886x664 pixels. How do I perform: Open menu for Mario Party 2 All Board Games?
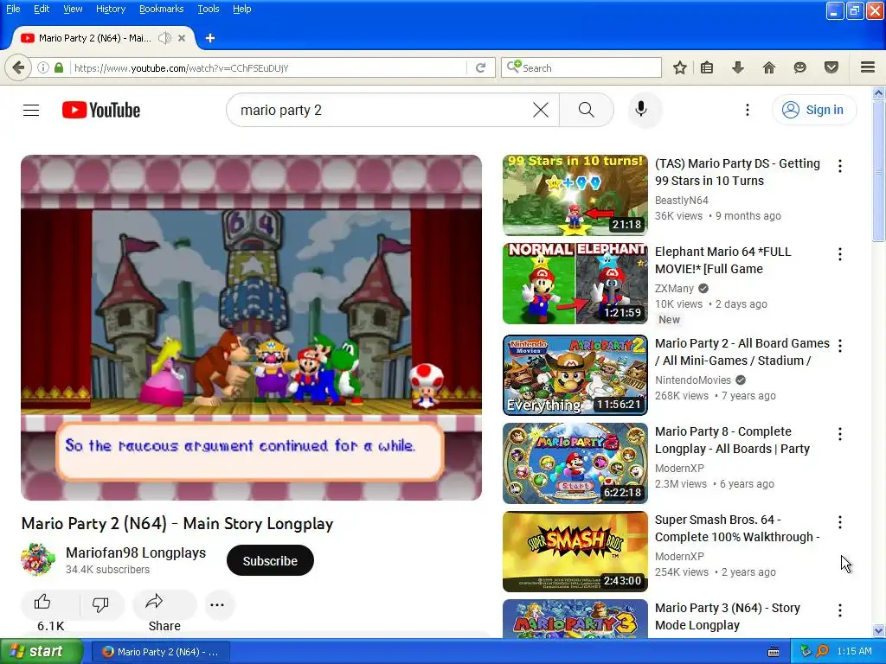(840, 346)
